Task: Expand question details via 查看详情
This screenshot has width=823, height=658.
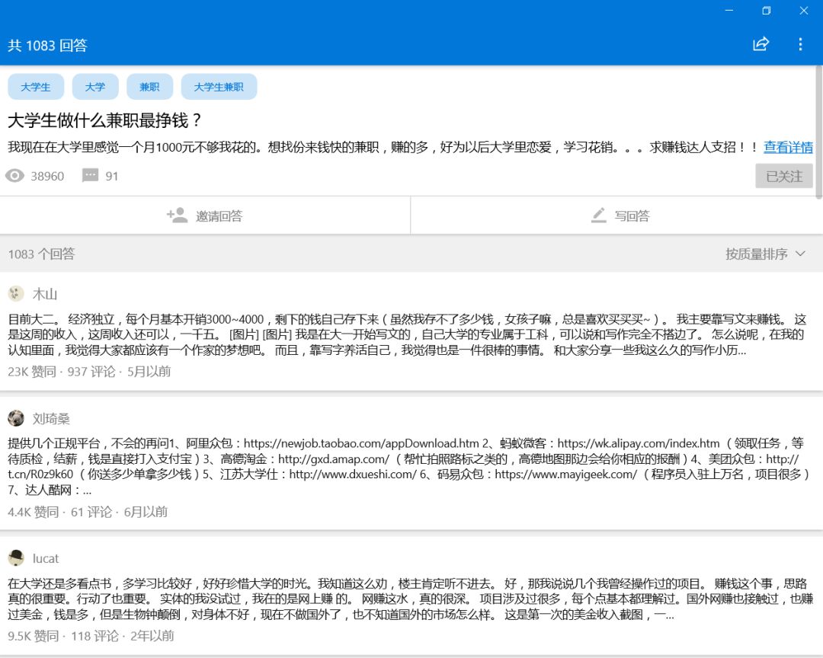Action: click(x=788, y=147)
